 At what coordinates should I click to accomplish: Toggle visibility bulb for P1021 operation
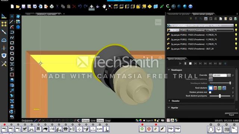click(x=236, y=35)
